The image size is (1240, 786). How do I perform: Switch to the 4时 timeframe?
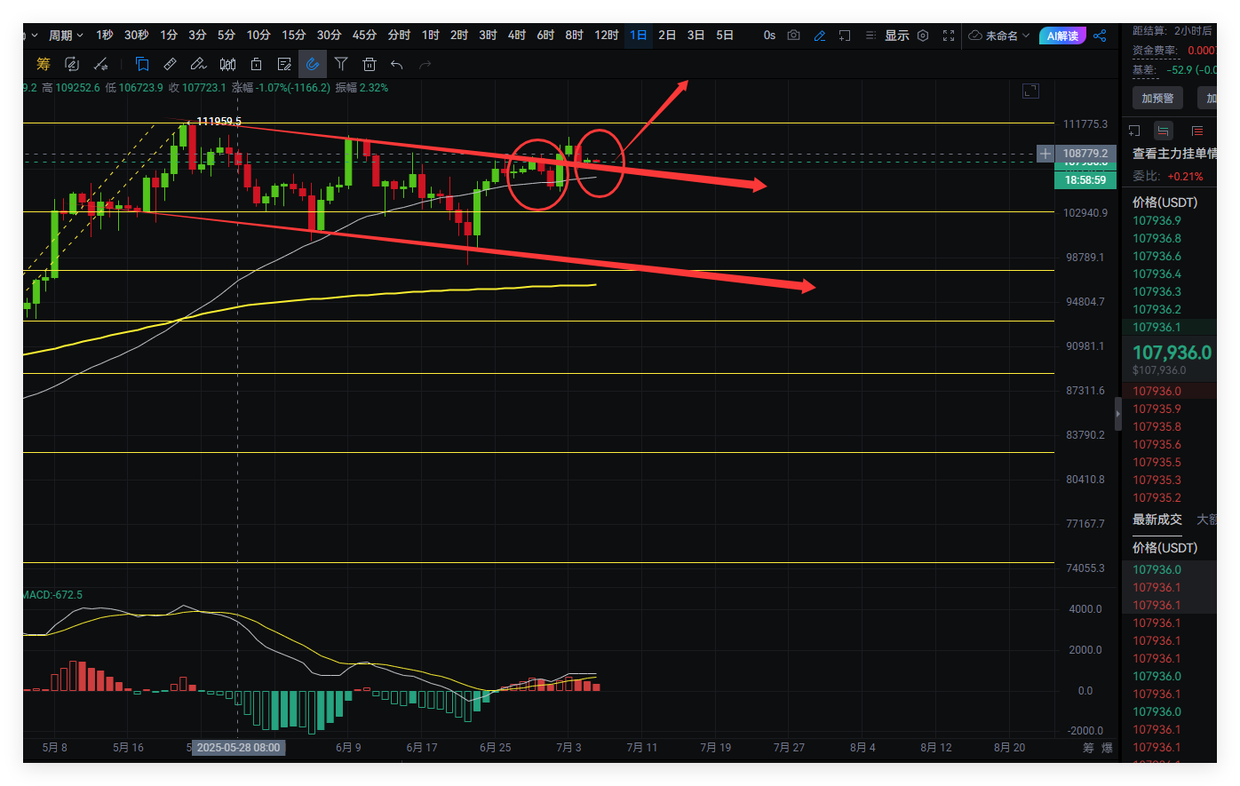tap(517, 36)
